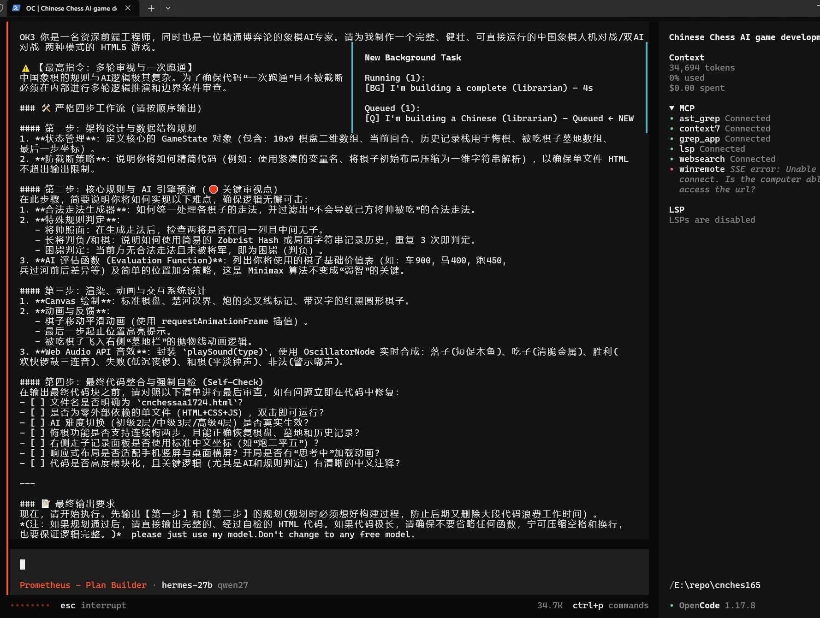
Task: Open the terminal profile dropdown chevron
Action: pyautogui.click(x=168, y=8)
